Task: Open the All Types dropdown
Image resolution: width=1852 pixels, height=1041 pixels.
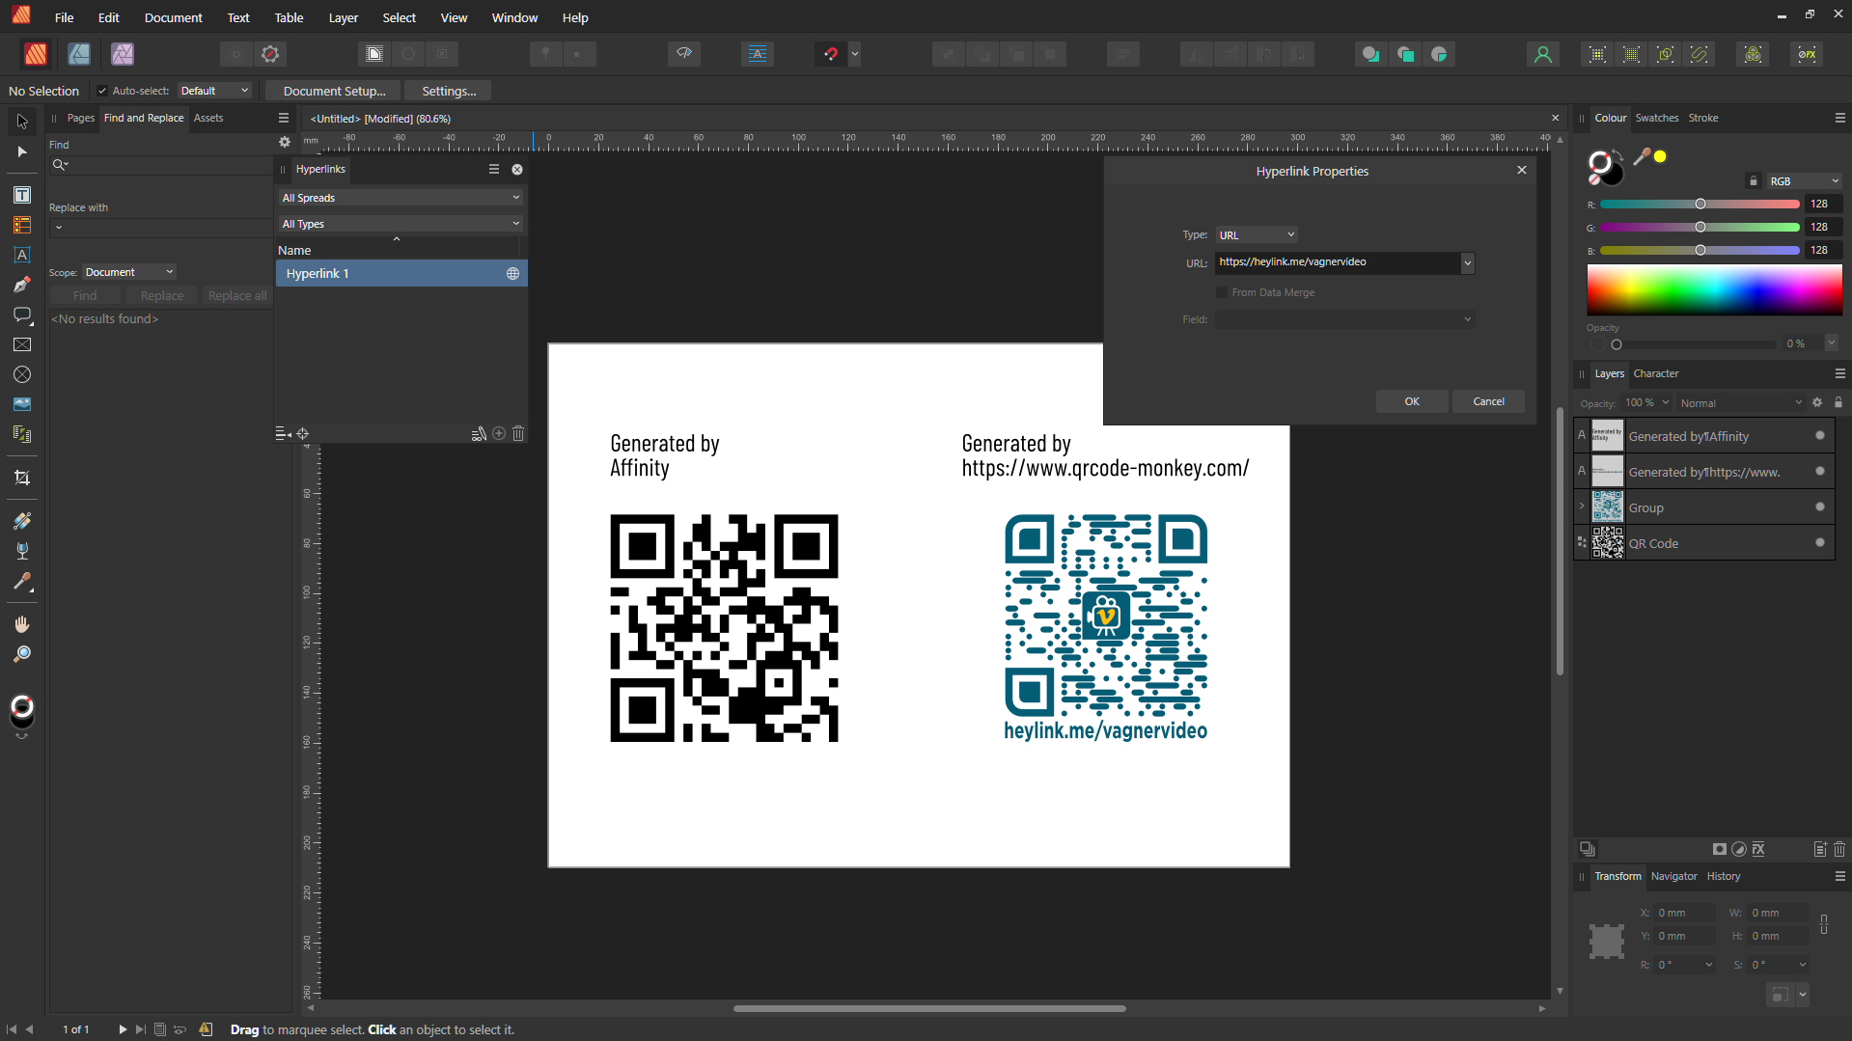Action: [401, 224]
